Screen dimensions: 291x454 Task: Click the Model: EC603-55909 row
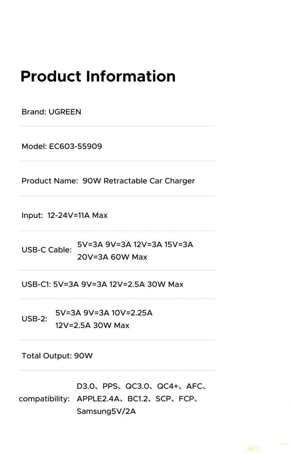click(x=62, y=146)
